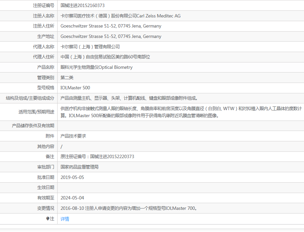
Task: Click the 审批部门 label
Action: 46,167
